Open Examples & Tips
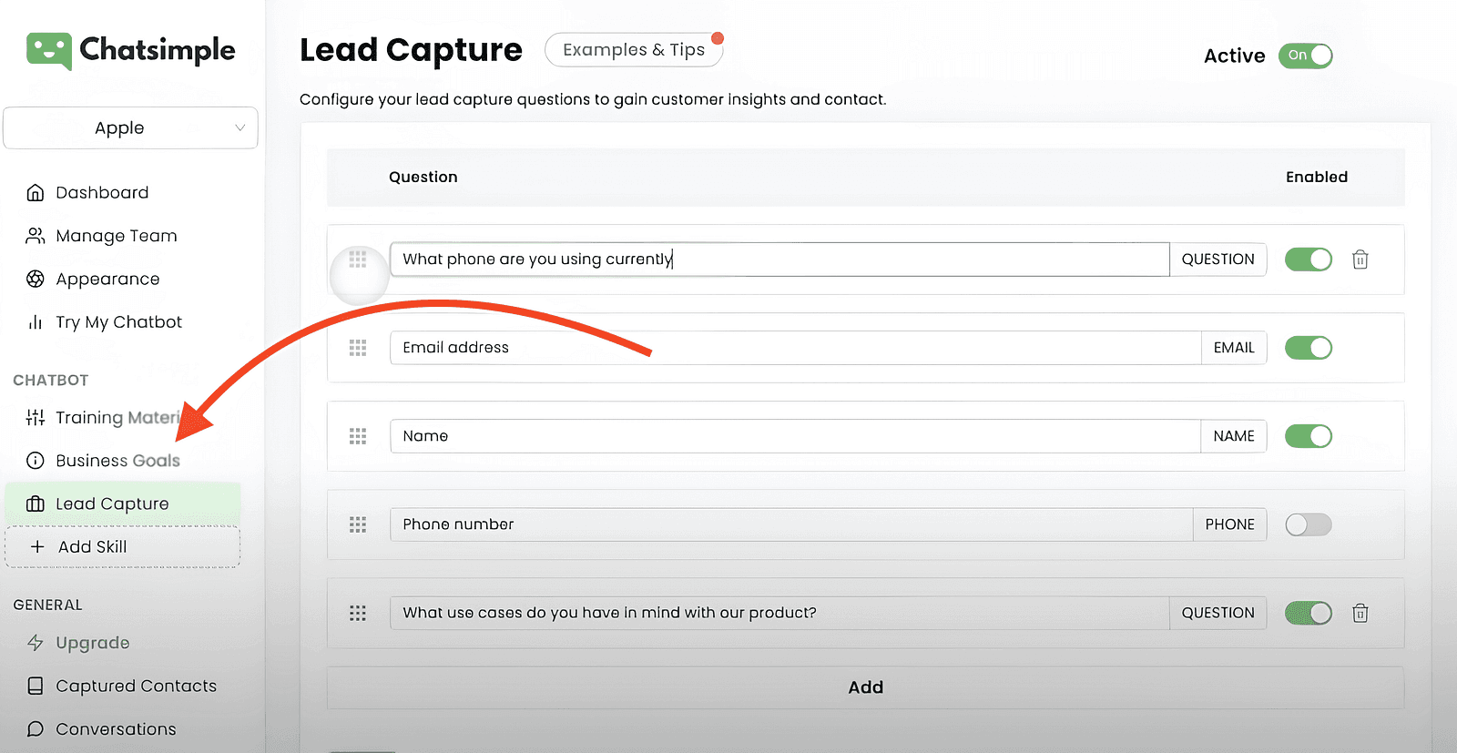The height and width of the screenshot is (753, 1457). pos(634,50)
